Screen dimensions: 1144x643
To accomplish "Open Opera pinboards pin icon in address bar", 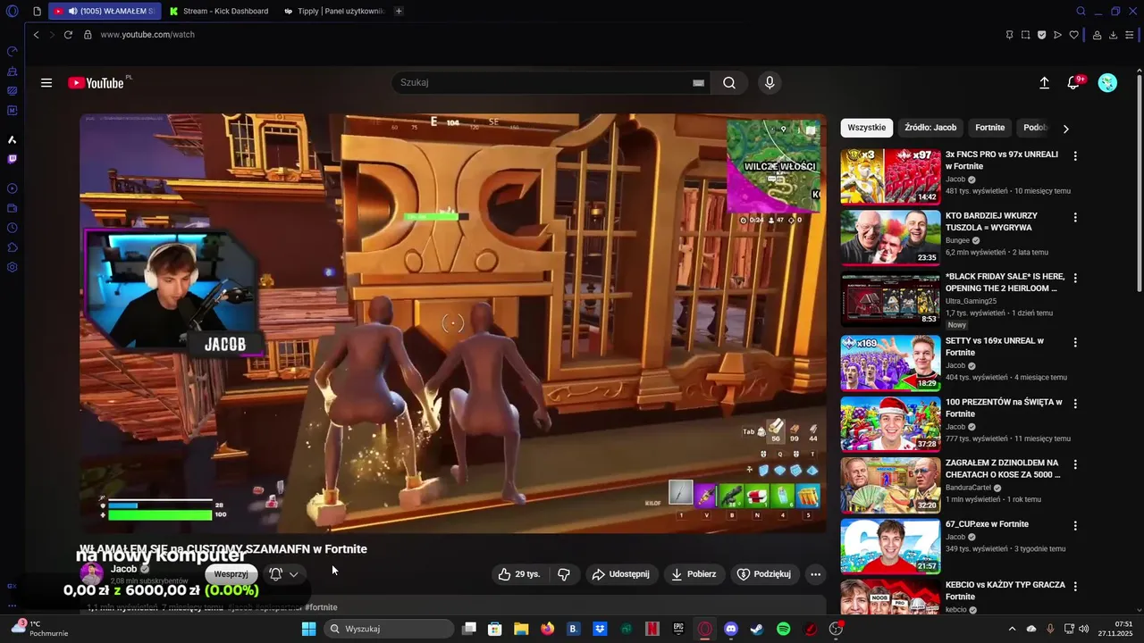I will point(1009,35).
